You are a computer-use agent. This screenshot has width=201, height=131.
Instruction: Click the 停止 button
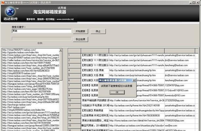[98, 31]
